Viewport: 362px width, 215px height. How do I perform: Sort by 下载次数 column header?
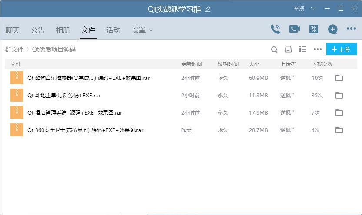point(322,64)
